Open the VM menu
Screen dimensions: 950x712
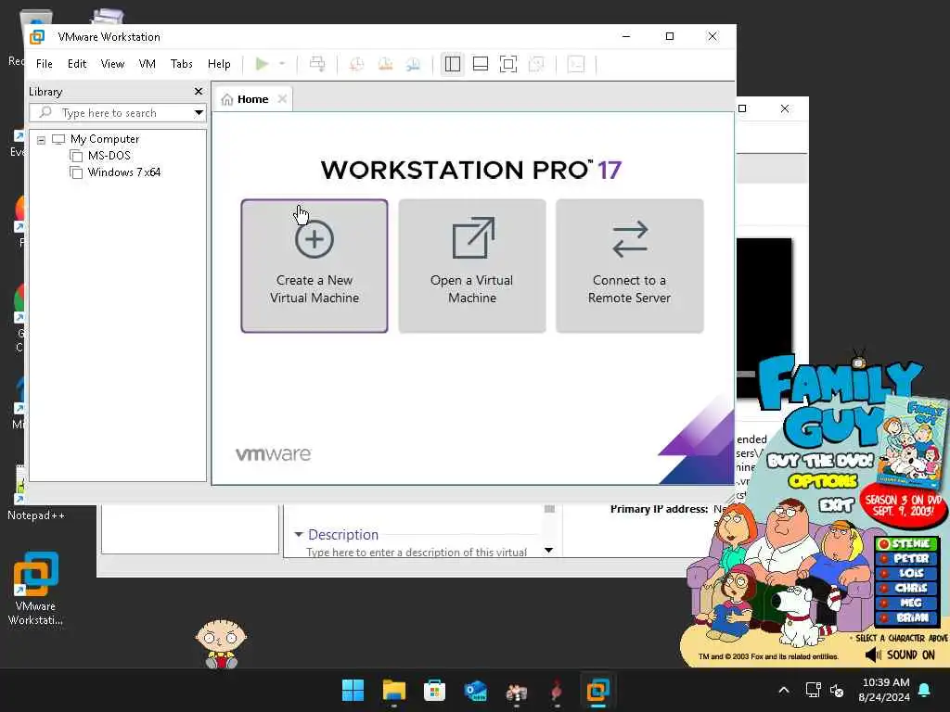pyautogui.click(x=148, y=64)
